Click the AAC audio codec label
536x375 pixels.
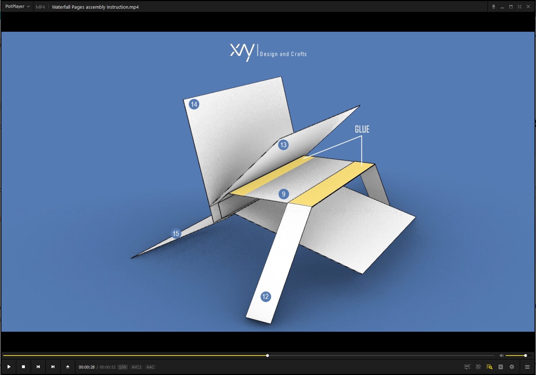pos(150,367)
